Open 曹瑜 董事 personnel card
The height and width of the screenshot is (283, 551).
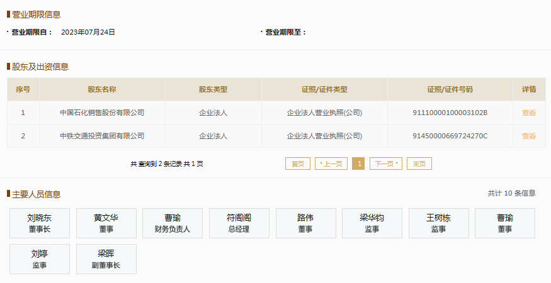(x=505, y=223)
